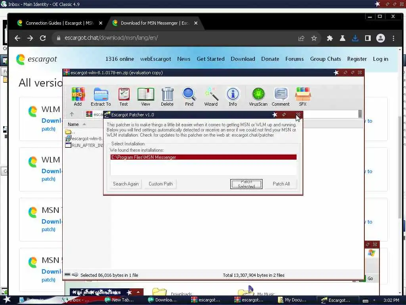
Task: Click the Donate link
Action: click(x=270, y=59)
